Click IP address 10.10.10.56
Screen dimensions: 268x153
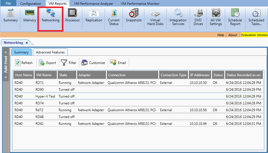(198, 110)
